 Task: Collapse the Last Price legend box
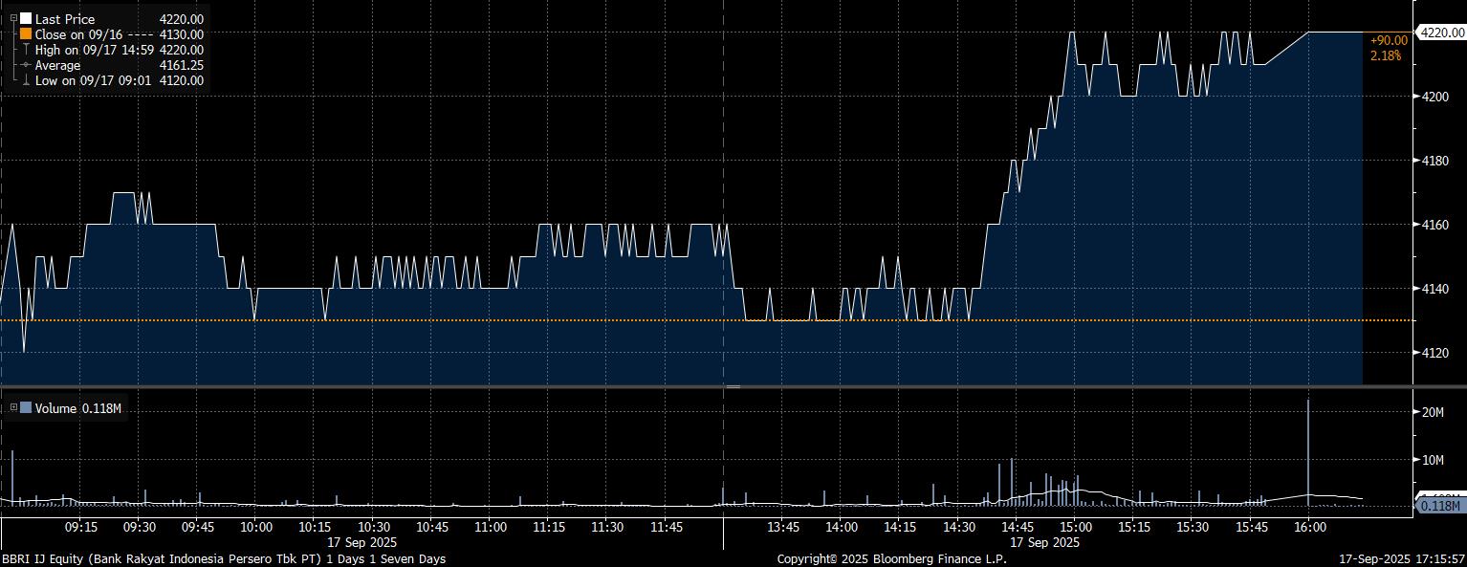12,19
